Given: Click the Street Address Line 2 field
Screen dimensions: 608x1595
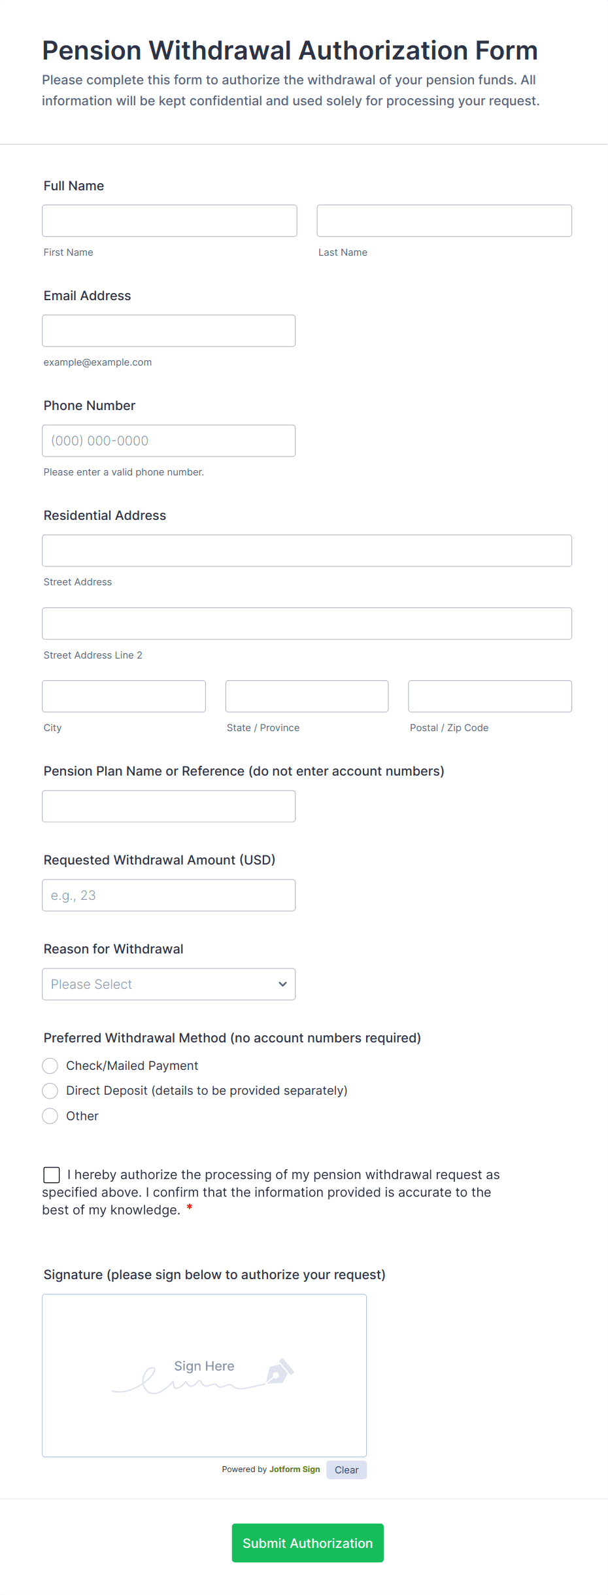Looking at the screenshot, I should (x=307, y=624).
